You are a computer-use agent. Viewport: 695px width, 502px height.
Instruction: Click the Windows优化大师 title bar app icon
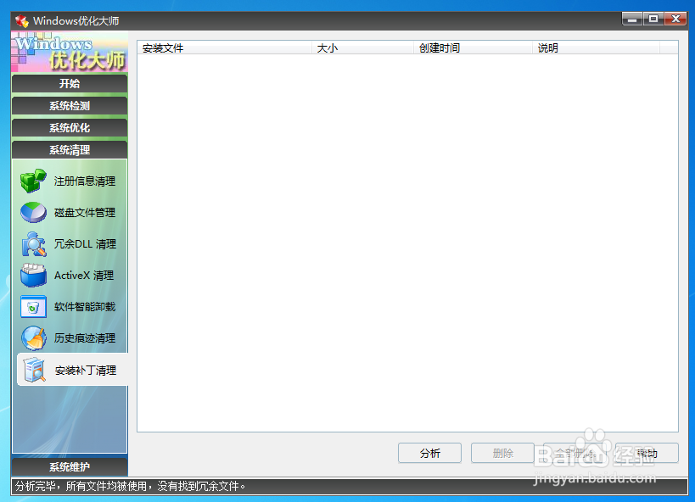point(22,21)
